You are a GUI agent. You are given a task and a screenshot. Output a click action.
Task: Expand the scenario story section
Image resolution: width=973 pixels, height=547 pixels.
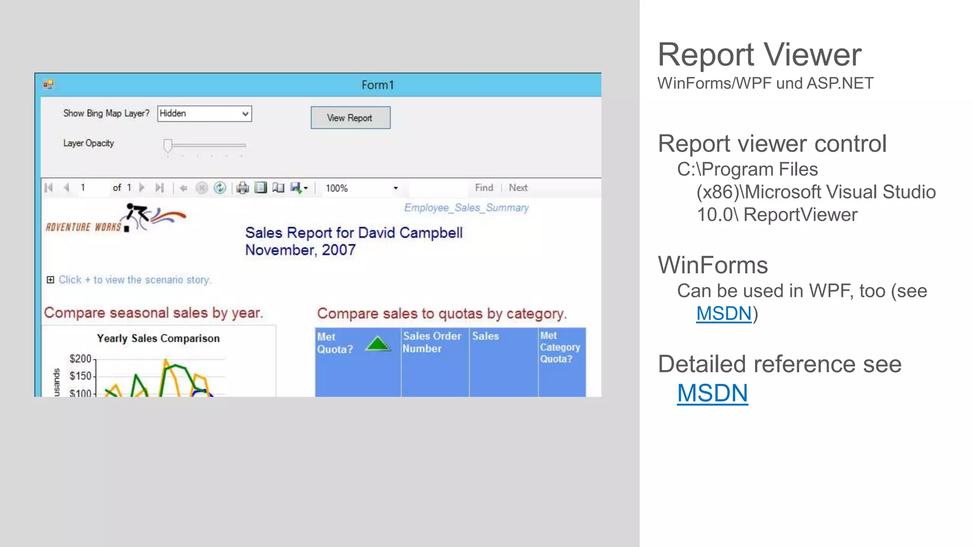coord(50,280)
